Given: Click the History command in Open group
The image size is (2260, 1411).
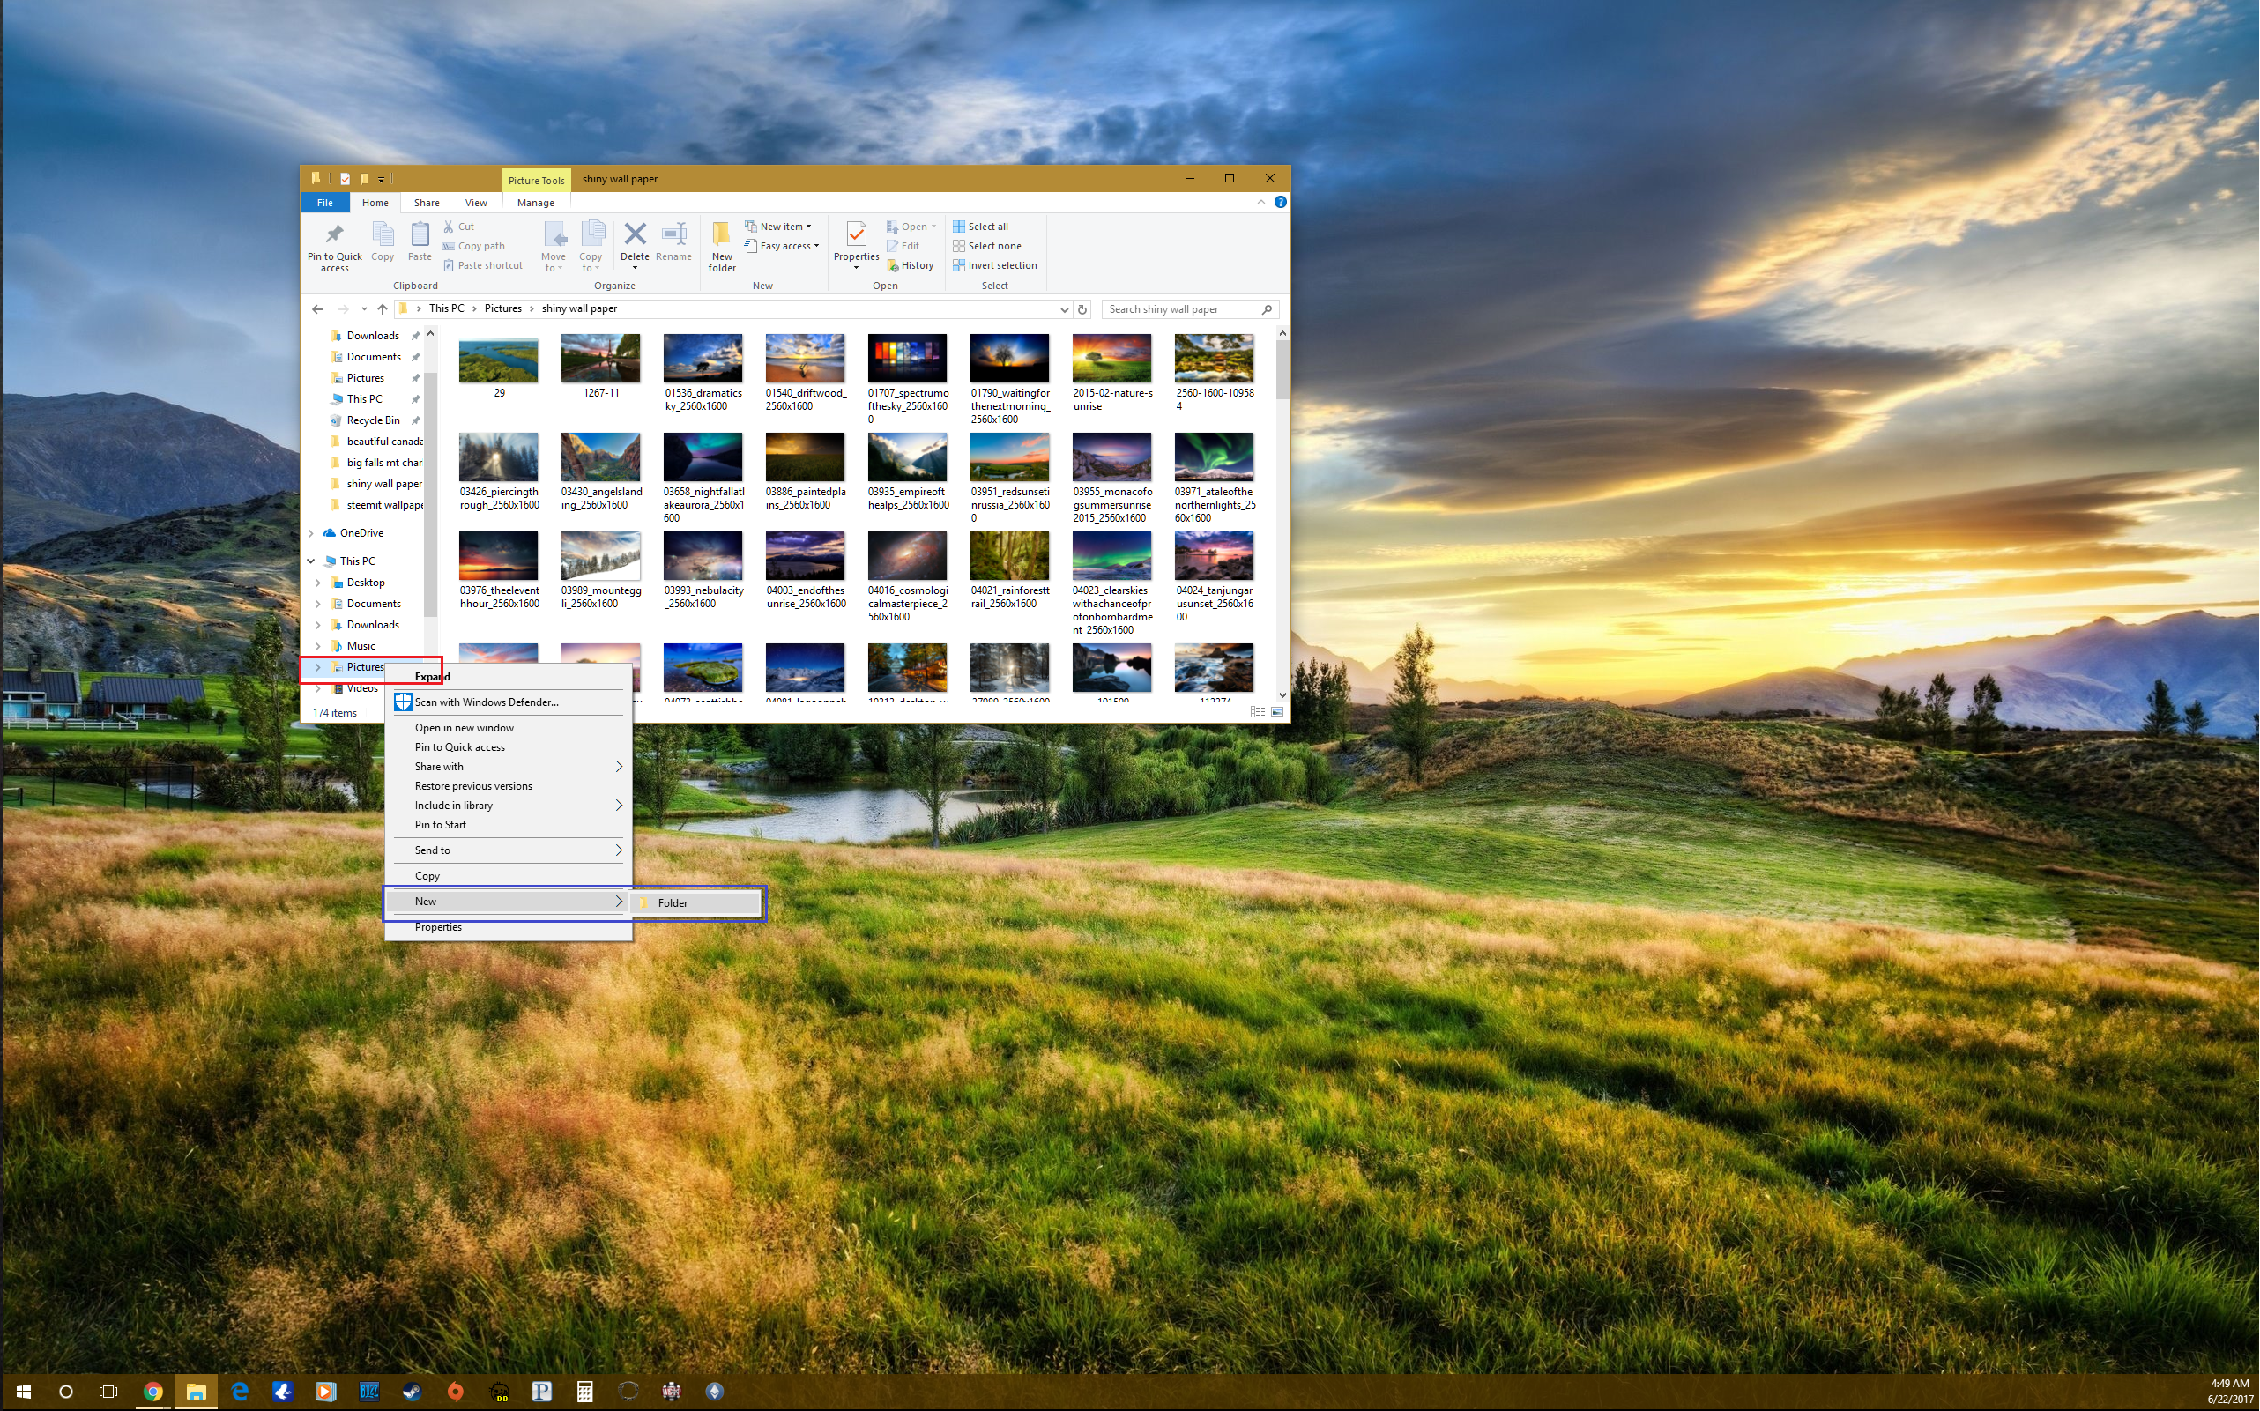Looking at the screenshot, I should coord(910,266).
